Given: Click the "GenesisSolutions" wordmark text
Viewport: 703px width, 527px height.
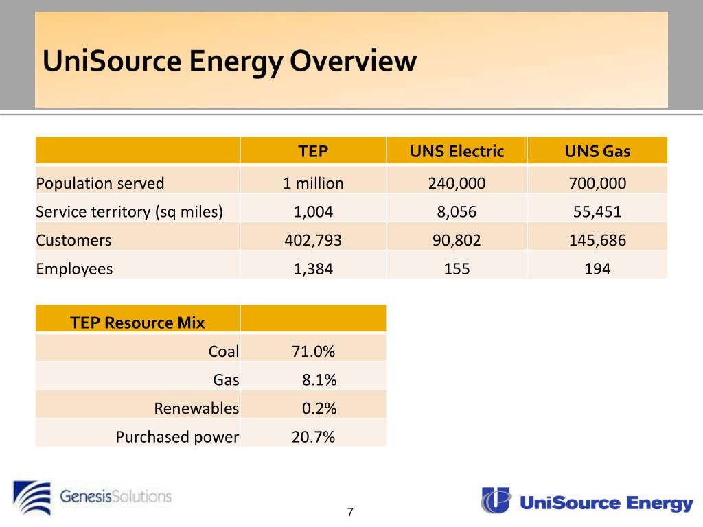Looking at the screenshot, I should click(115, 497).
